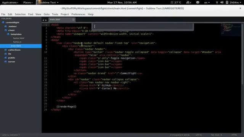
Task: Open the music player tray icon
Action: pyautogui.click(x=188, y=3)
